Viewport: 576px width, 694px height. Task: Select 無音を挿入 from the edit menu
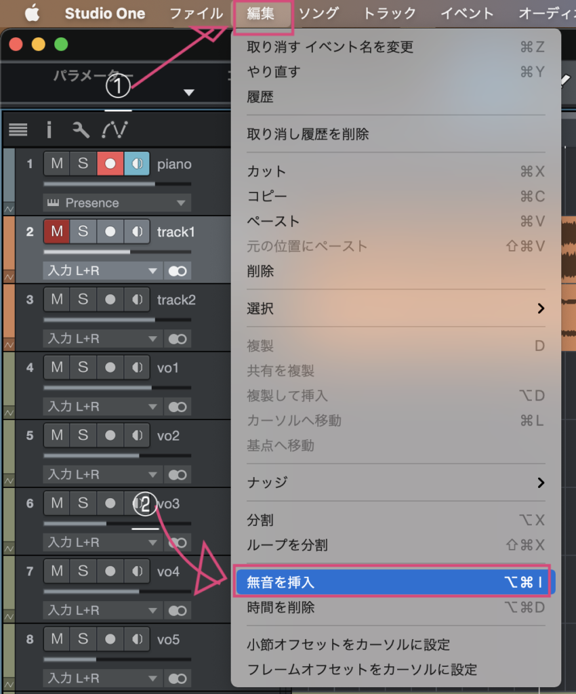393,582
